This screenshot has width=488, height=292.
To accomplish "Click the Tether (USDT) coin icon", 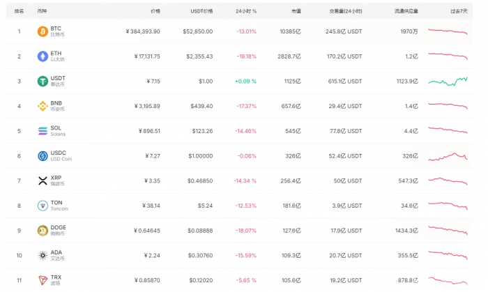I will click(x=43, y=81).
